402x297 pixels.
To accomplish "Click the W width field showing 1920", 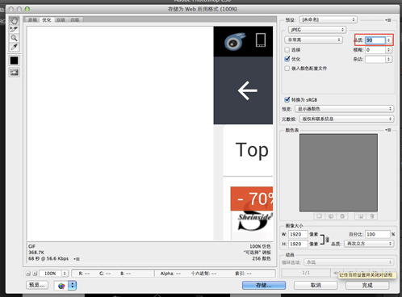I will click(x=298, y=234).
